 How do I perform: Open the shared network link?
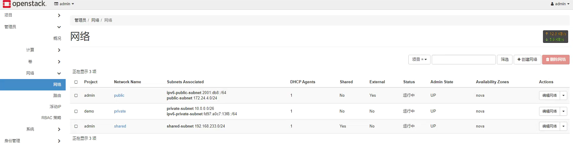click(x=120, y=126)
